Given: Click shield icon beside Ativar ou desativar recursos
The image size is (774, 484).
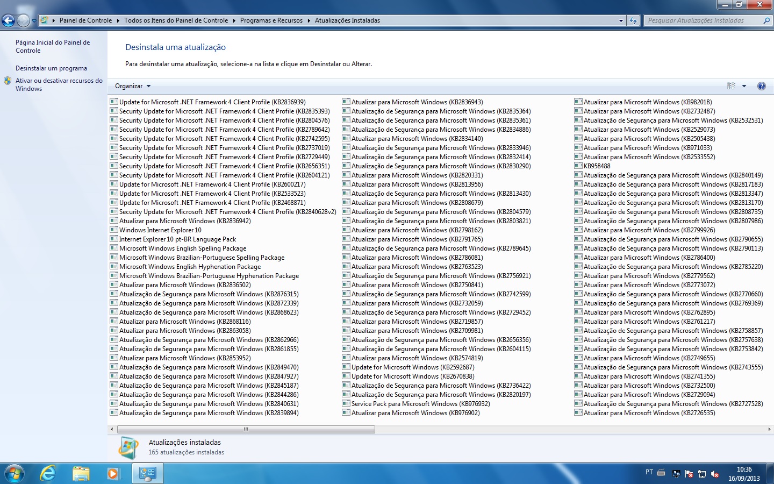Looking at the screenshot, I should point(8,81).
